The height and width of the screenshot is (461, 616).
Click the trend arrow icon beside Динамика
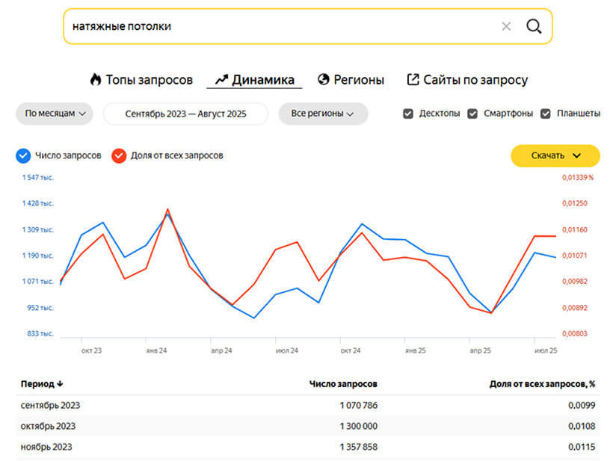click(221, 79)
